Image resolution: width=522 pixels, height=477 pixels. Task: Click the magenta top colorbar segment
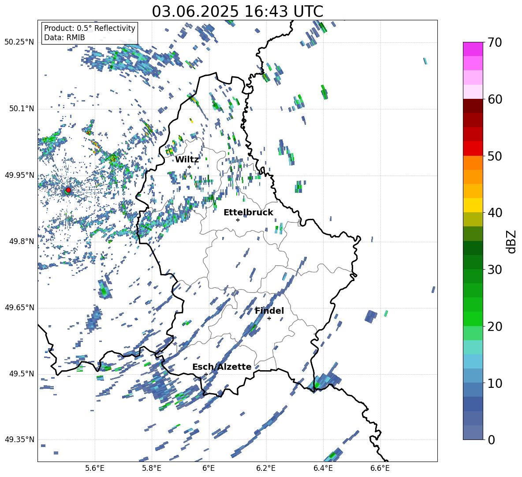coord(473,49)
